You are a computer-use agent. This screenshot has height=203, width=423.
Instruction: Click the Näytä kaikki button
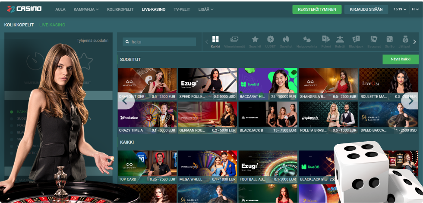coord(401,60)
